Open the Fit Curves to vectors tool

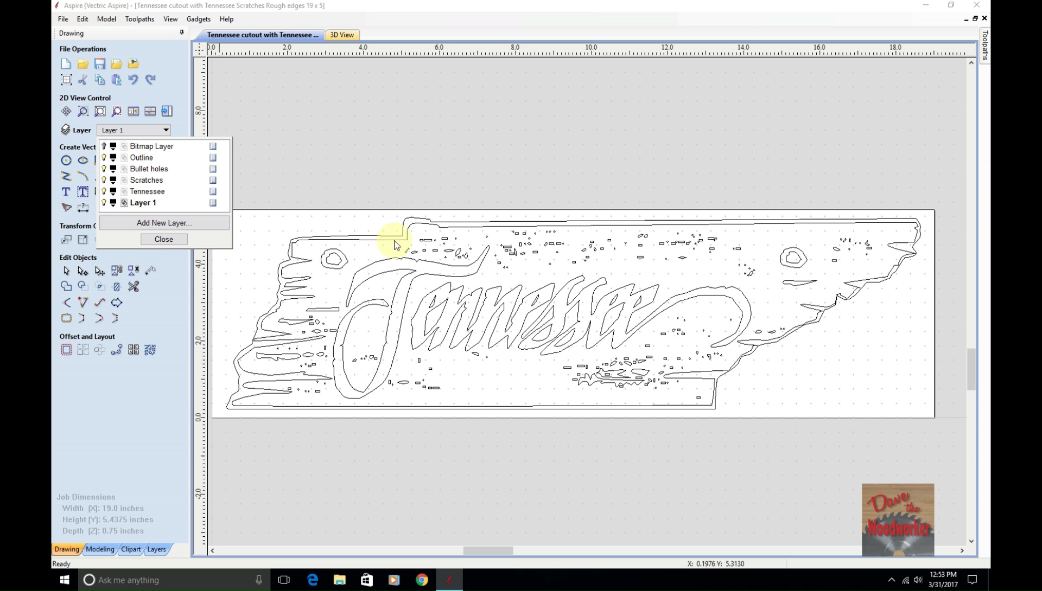tap(100, 303)
